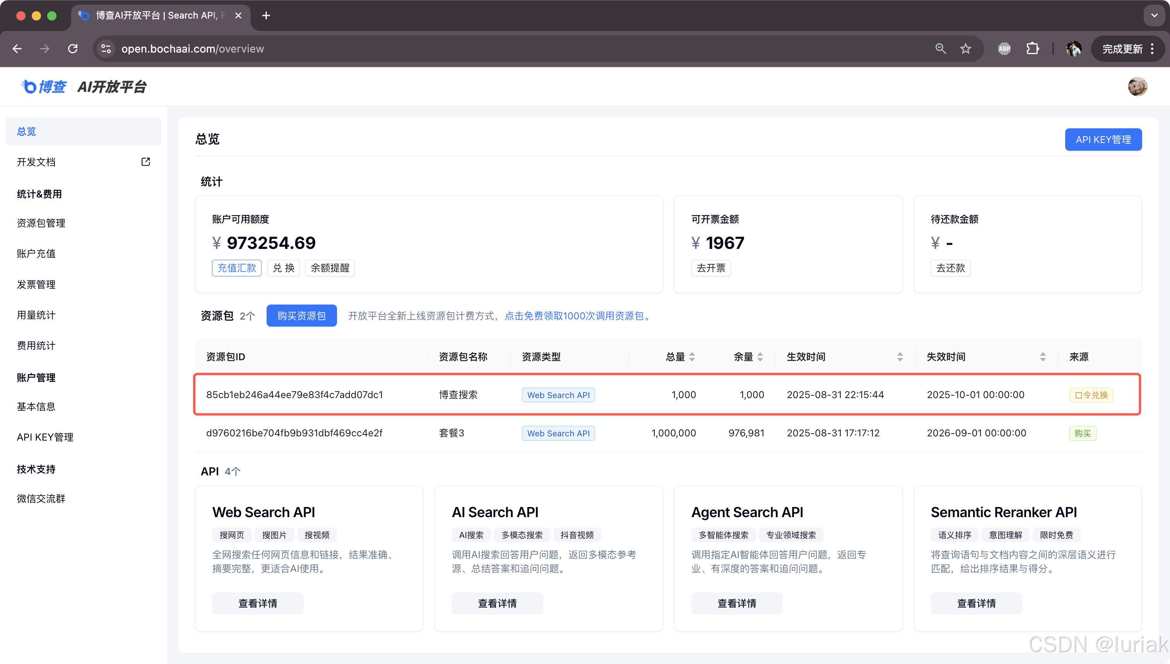Click the browser forward arrow
This screenshot has width=1170, height=664.
pyautogui.click(x=45, y=49)
